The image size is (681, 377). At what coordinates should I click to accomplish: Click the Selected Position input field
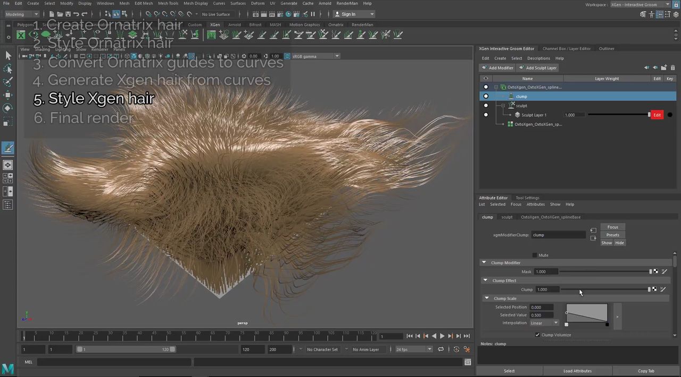click(542, 307)
